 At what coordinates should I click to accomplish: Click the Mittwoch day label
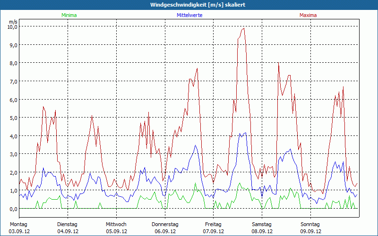click(116, 225)
